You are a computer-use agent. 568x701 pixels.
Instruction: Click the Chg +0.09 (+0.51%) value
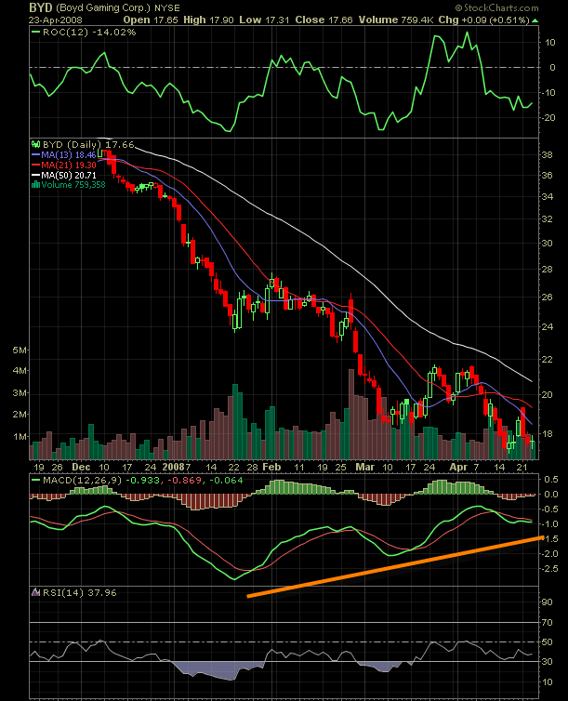[x=484, y=20]
